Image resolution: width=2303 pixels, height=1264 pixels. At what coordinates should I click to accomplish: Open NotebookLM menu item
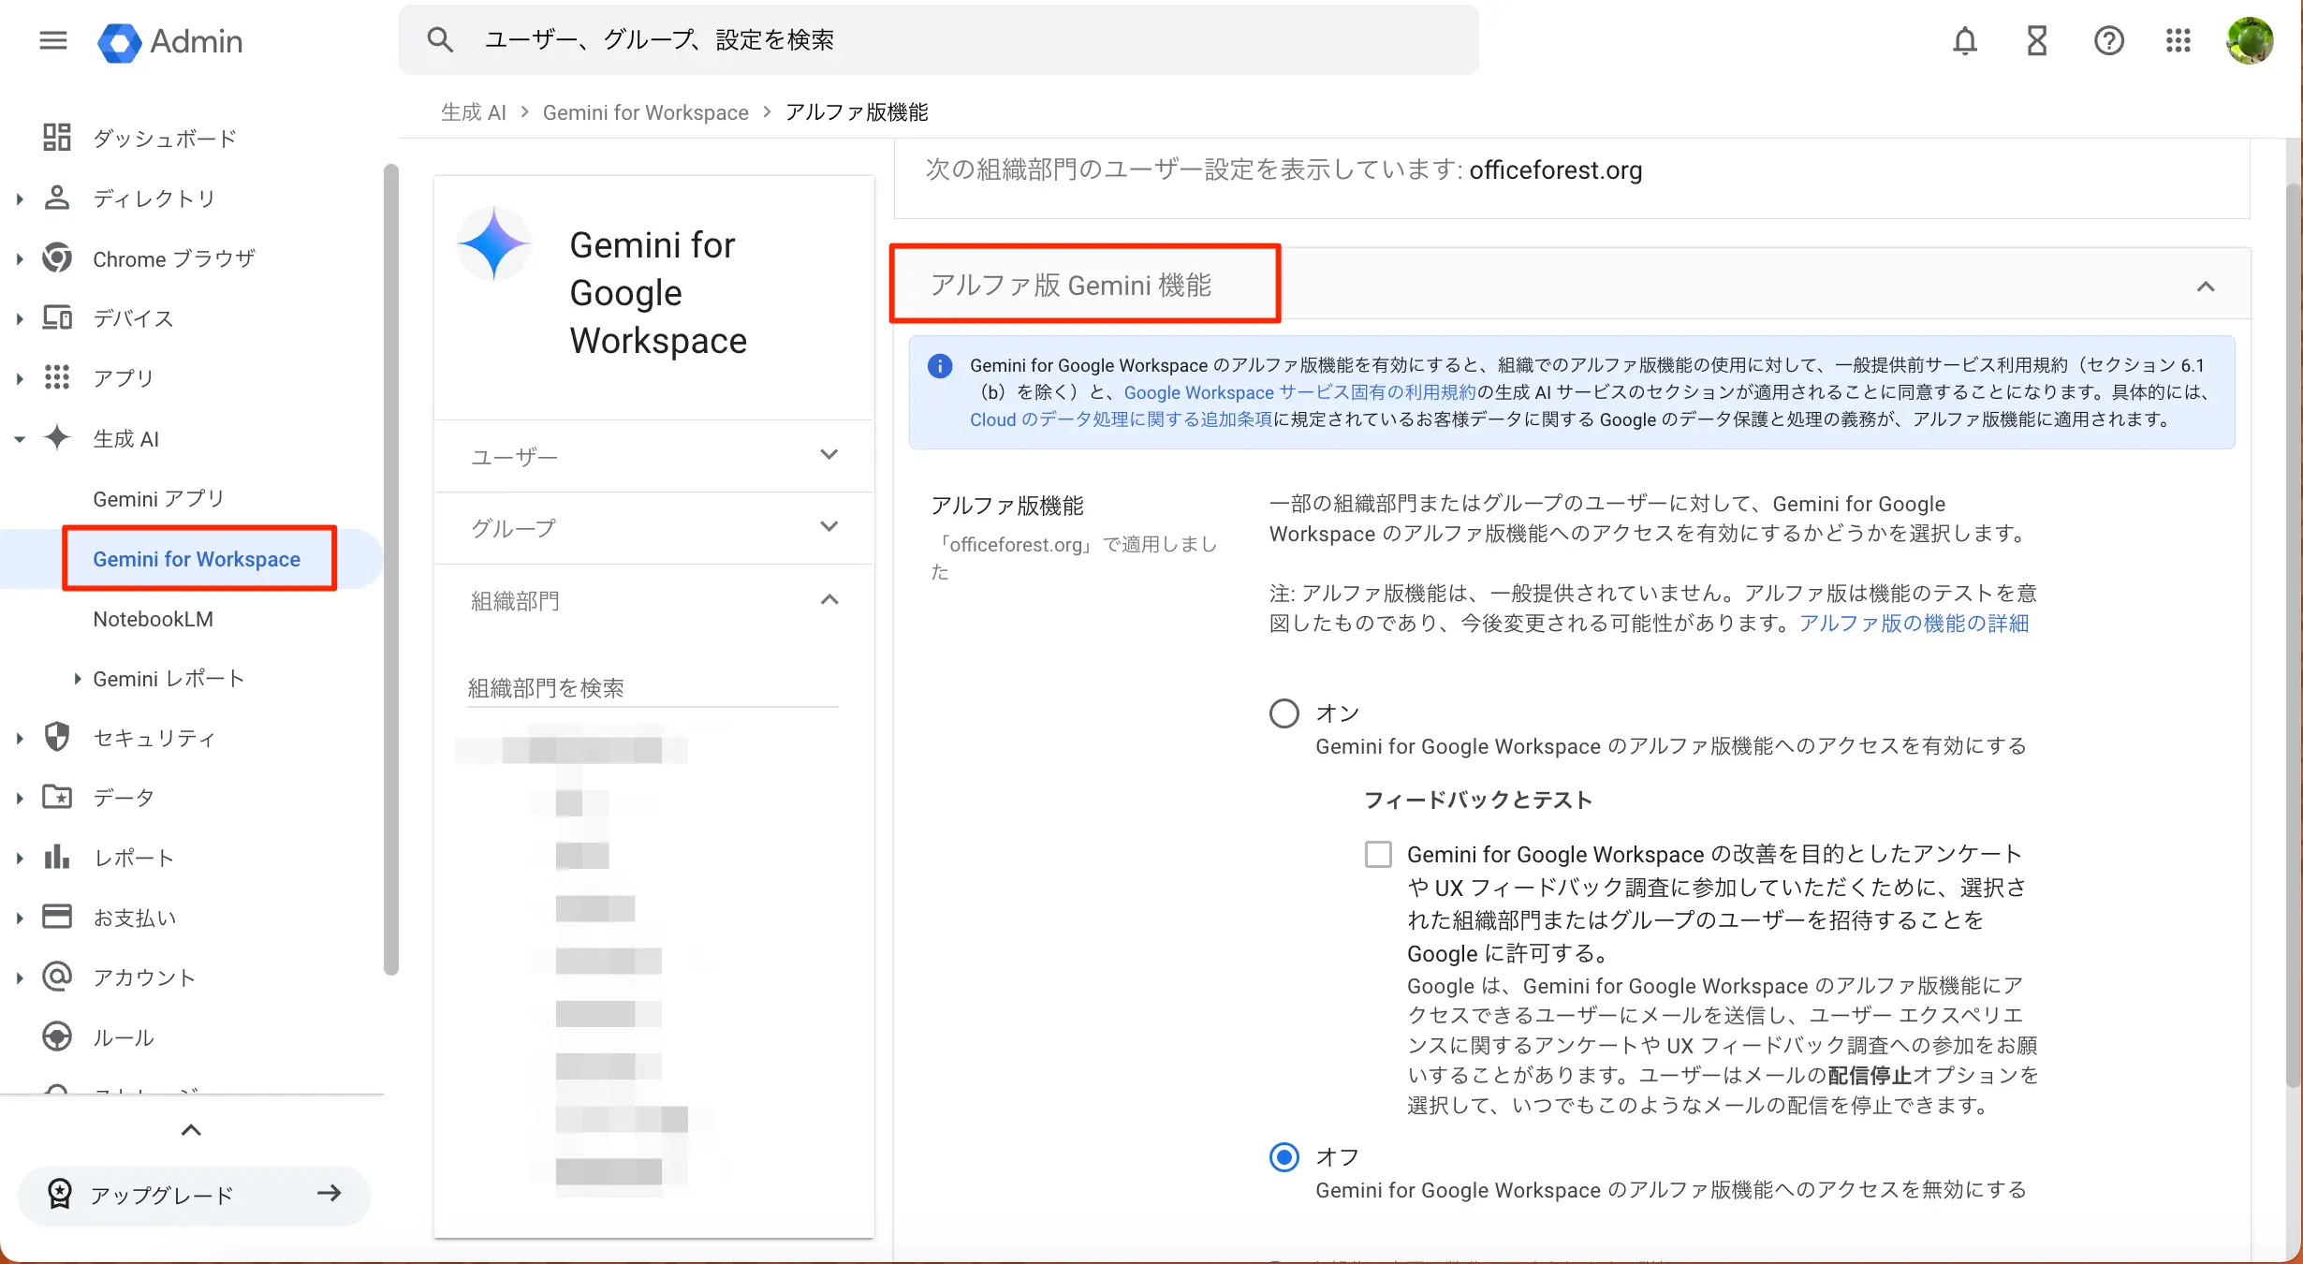[154, 619]
